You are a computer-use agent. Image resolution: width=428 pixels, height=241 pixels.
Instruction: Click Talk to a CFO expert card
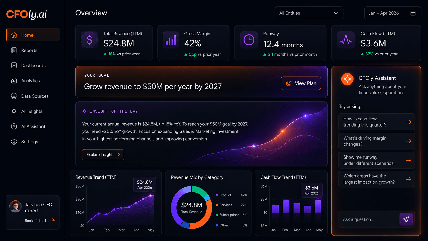pyautogui.click(x=33, y=213)
